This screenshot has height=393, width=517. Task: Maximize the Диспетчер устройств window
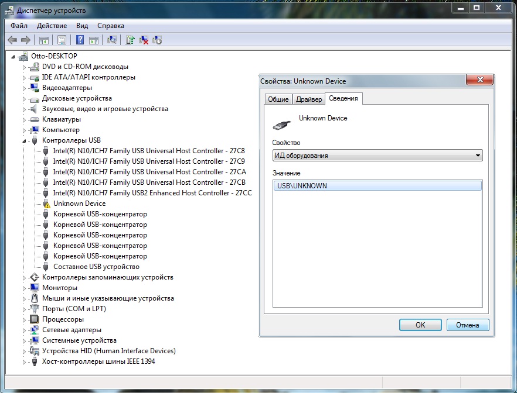pos(477,8)
